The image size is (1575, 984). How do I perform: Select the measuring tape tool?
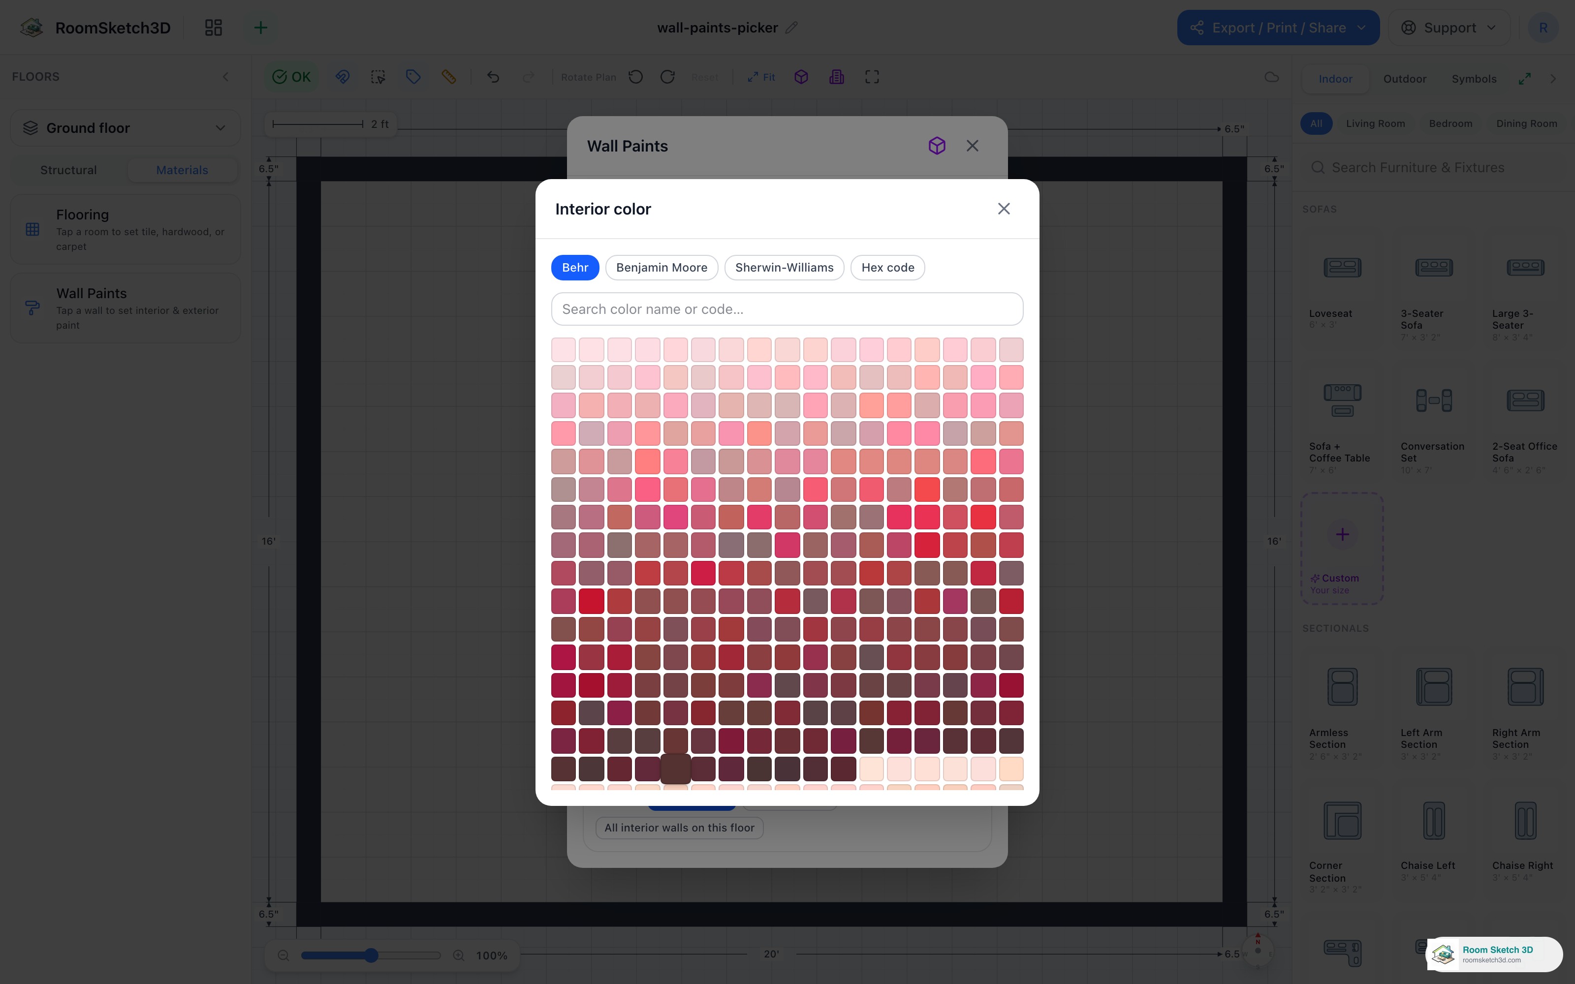tap(448, 77)
